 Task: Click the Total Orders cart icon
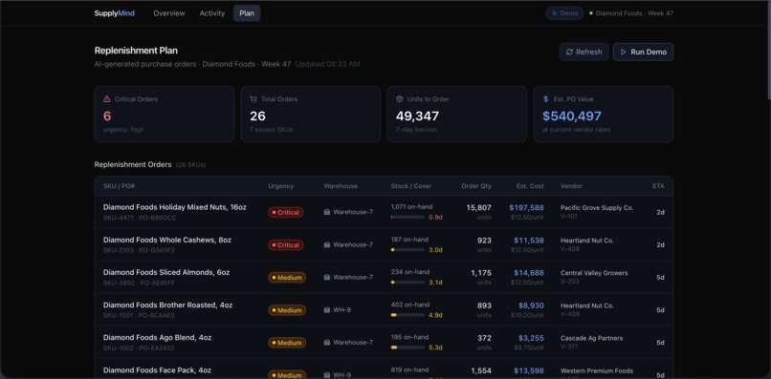click(x=253, y=99)
